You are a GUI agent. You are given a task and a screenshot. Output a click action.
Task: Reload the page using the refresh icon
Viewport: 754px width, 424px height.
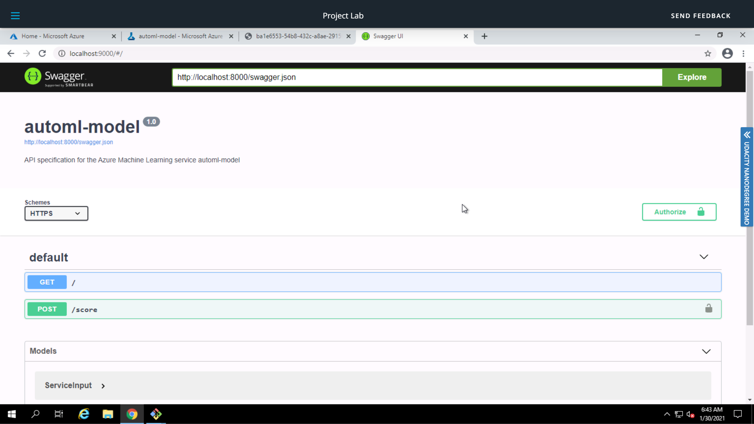tap(42, 53)
